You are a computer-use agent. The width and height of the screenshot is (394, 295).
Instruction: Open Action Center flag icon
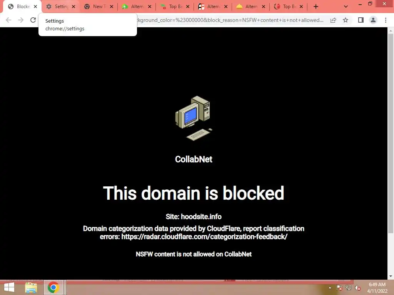point(339,288)
